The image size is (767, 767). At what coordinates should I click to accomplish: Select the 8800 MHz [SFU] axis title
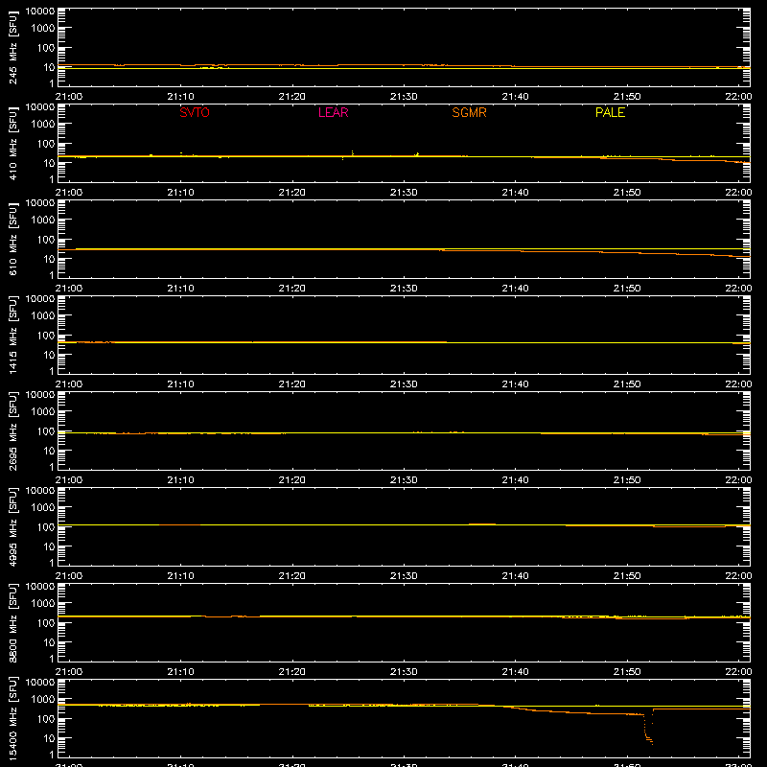[x=13, y=622]
